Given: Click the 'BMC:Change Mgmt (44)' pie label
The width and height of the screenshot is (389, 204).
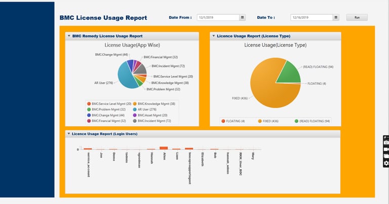Looking at the screenshot, I should click(x=111, y=55).
